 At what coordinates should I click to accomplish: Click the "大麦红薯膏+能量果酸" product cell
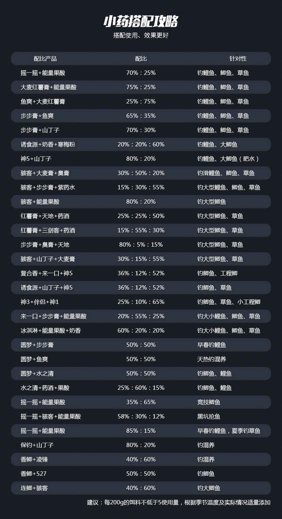pos(49,87)
